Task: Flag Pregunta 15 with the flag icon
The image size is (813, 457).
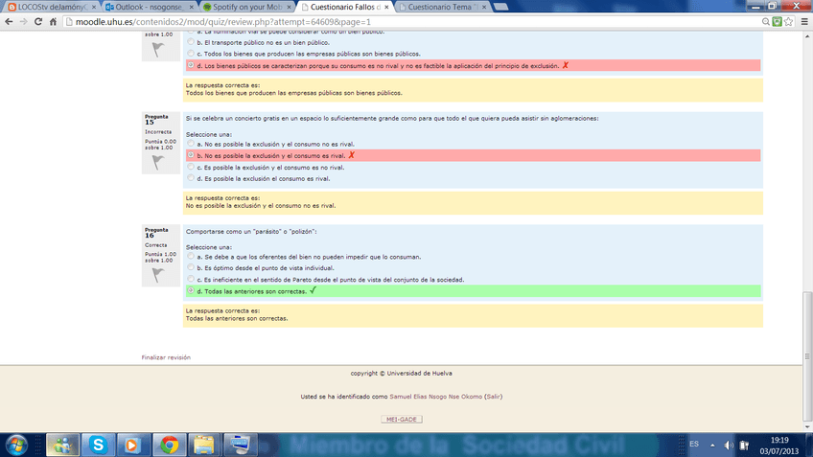Action: [x=158, y=163]
